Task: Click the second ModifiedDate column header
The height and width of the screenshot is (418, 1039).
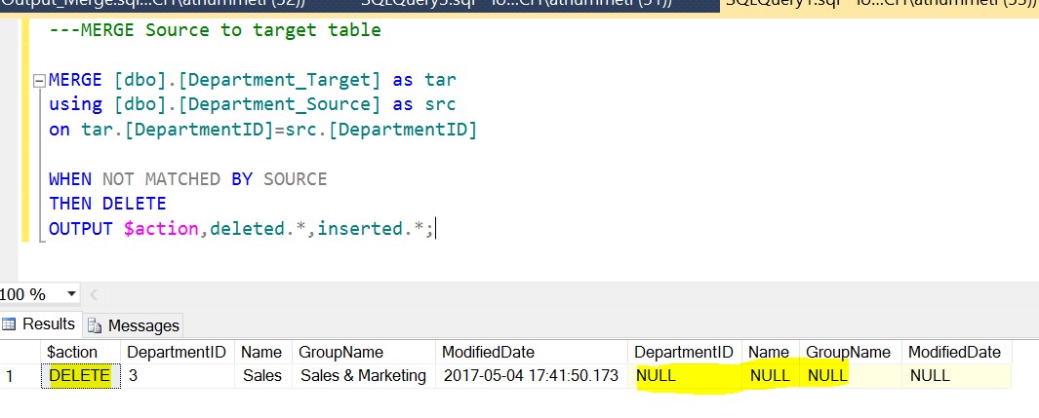Action: click(956, 352)
